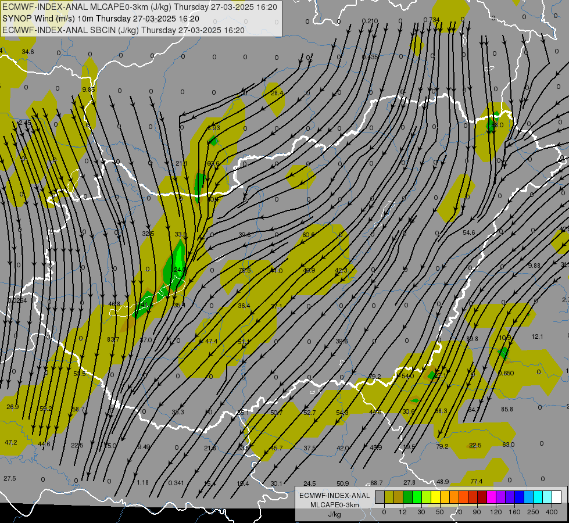Select the 0.341 grid value
Image resolution: width=569 pixels, height=523 pixels.
coord(176,483)
